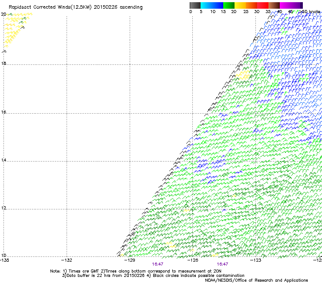
Task: Click the longitude label -135
Action: (4, 260)
